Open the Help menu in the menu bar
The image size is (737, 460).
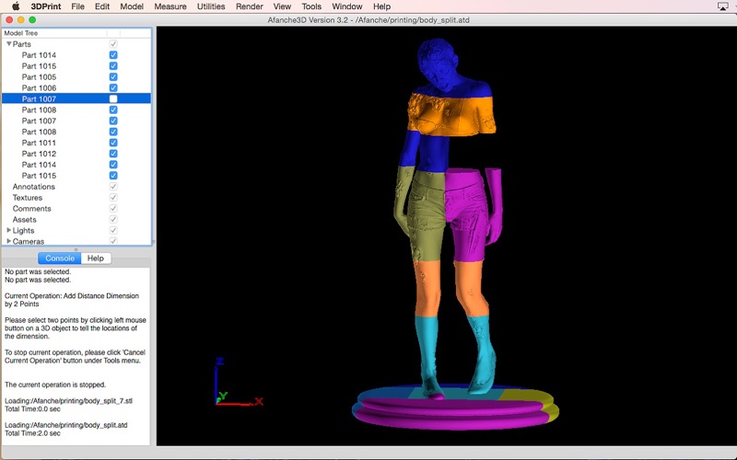pyautogui.click(x=381, y=6)
